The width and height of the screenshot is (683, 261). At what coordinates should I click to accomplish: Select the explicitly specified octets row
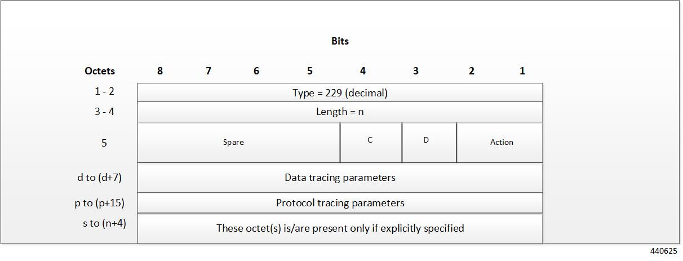click(340, 228)
